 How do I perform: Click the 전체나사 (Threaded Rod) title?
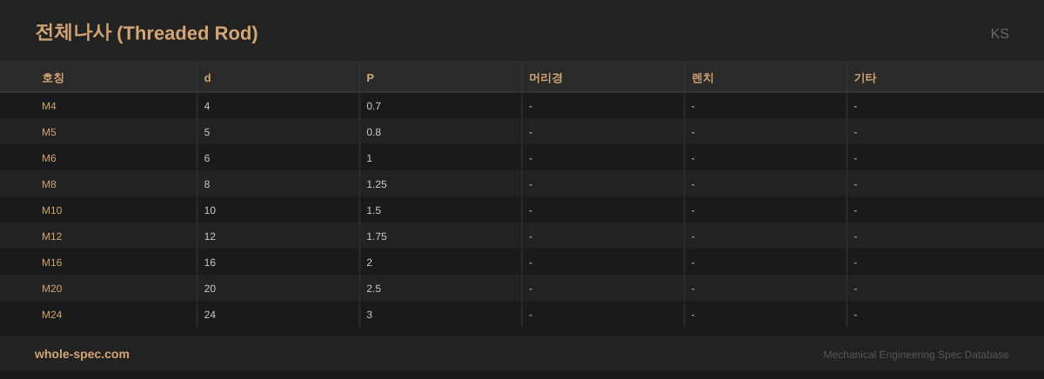coord(146,33)
